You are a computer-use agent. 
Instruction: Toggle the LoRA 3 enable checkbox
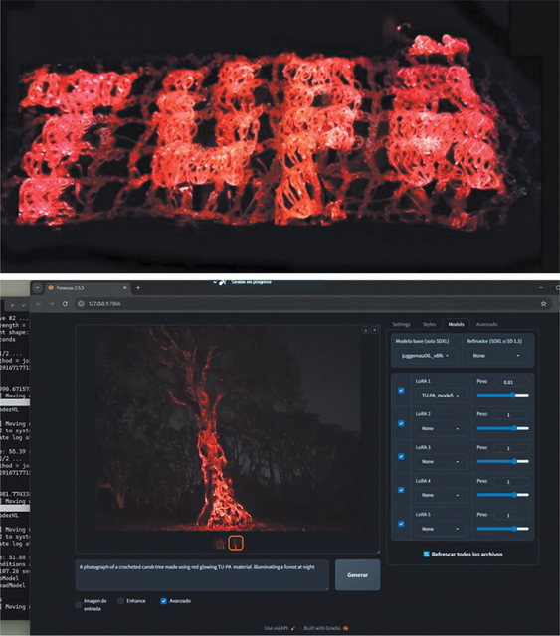(401, 457)
